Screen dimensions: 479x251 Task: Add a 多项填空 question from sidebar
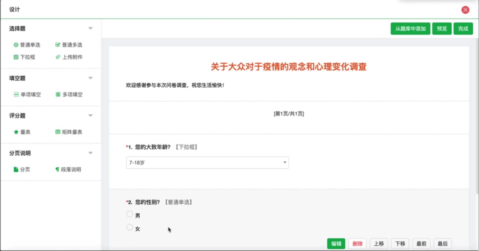click(x=69, y=95)
